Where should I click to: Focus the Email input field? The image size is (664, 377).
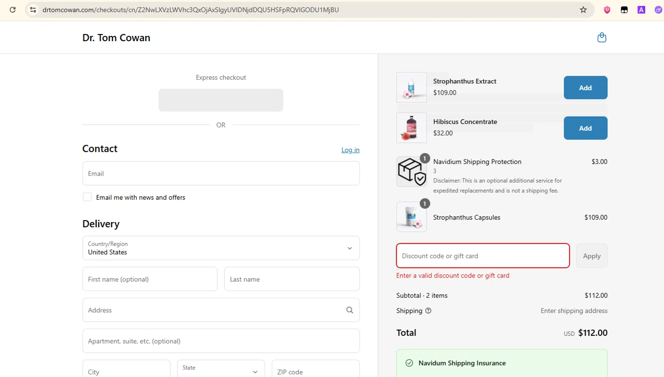tap(221, 173)
